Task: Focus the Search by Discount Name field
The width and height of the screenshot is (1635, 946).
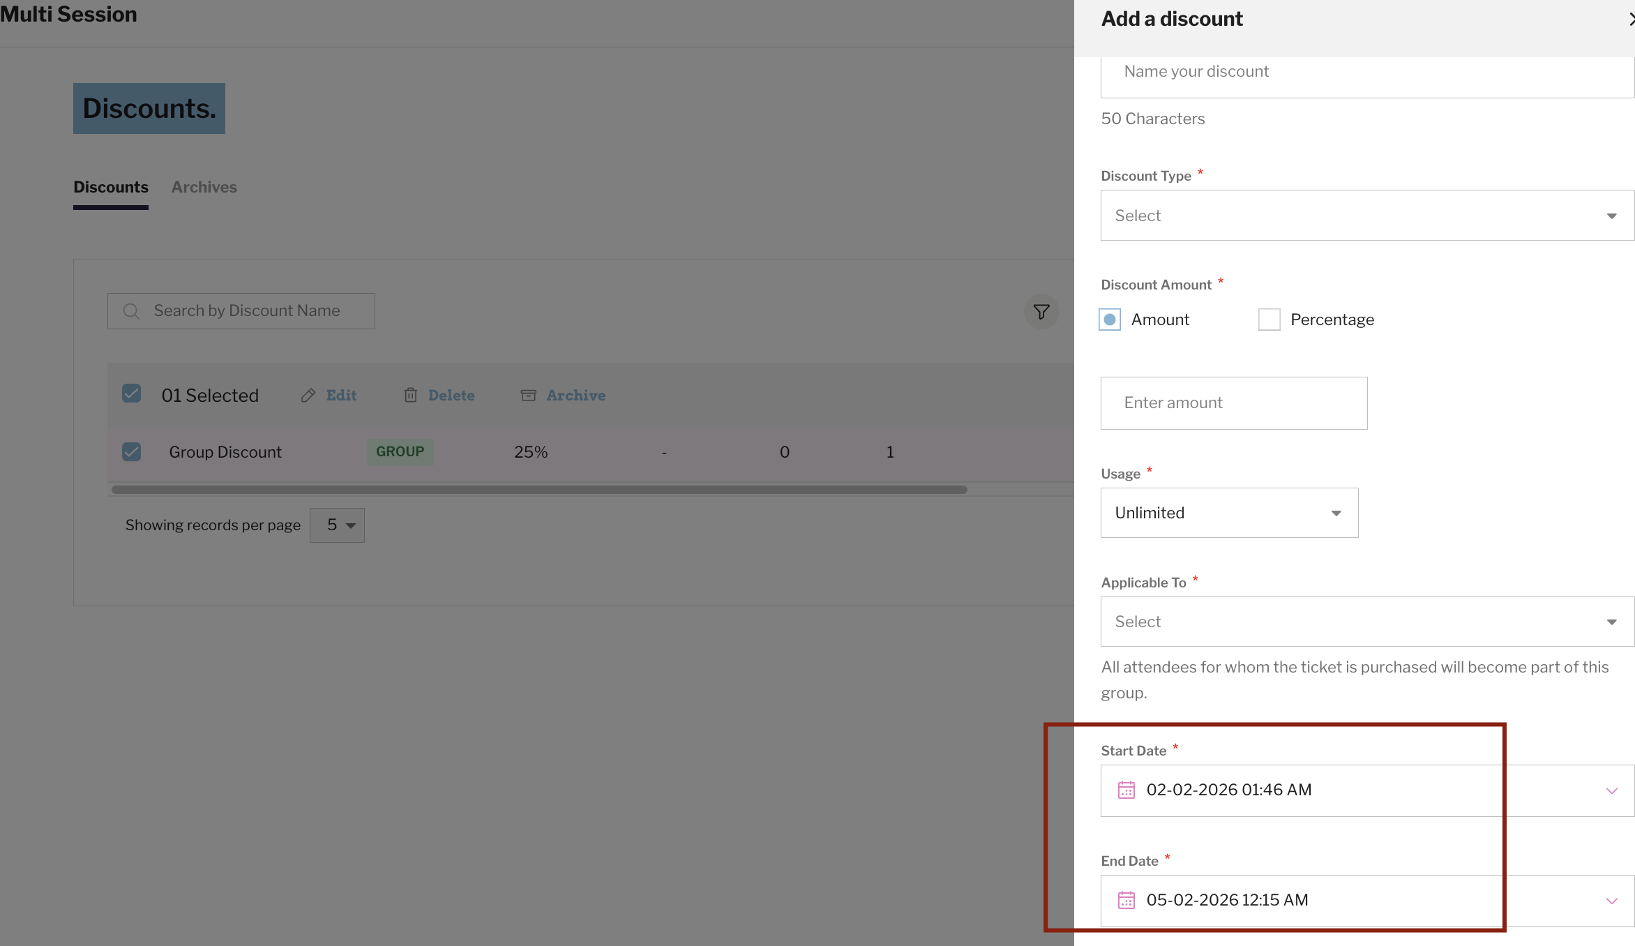Action: 241,311
